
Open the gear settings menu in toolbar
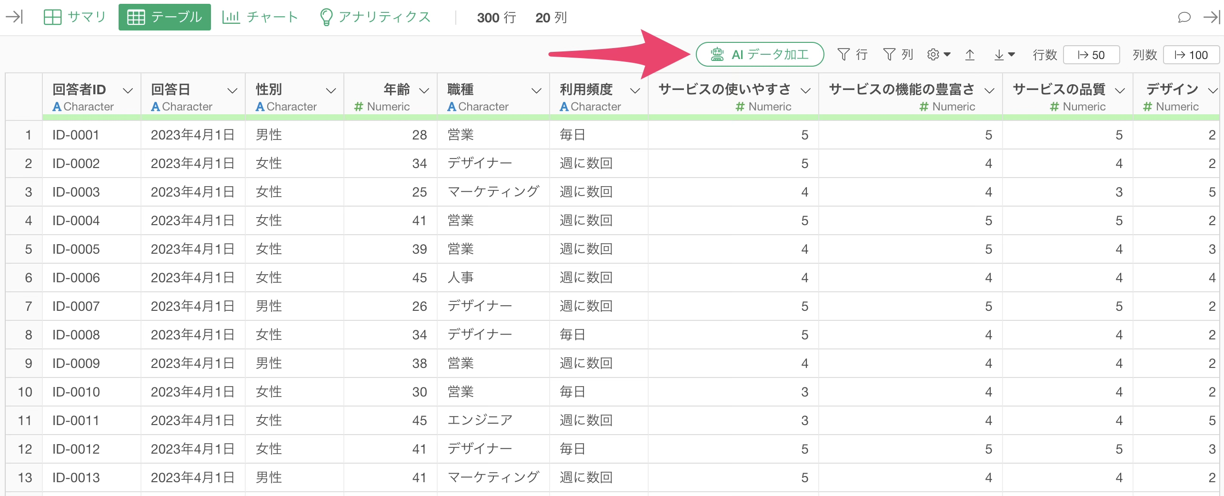[938, 55]
